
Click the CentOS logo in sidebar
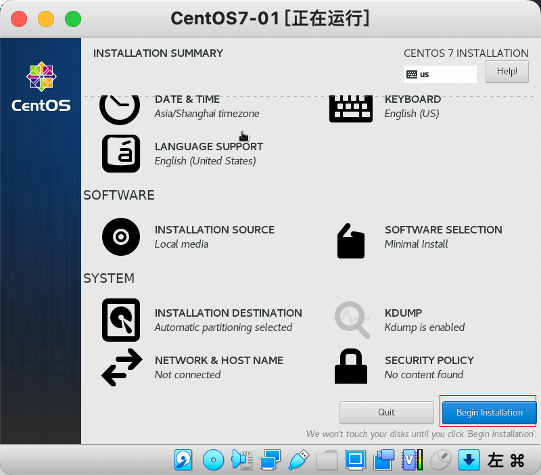click(x=41, y=87)
